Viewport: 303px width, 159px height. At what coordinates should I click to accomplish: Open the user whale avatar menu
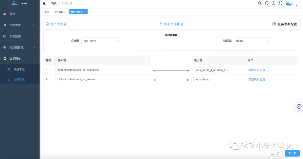289,3
